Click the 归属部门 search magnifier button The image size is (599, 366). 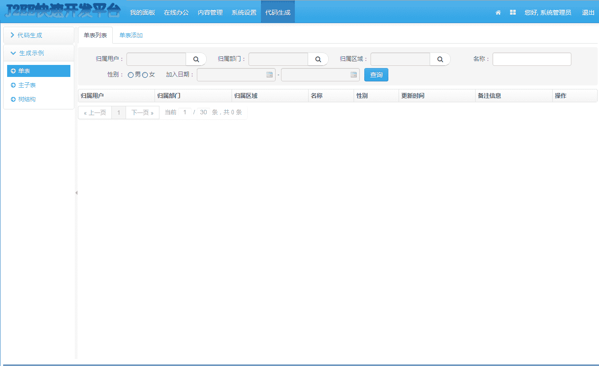tap(318, 59)
